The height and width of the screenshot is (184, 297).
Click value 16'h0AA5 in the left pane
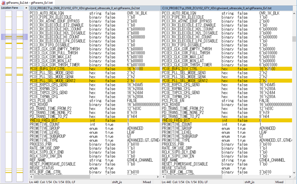135,85
